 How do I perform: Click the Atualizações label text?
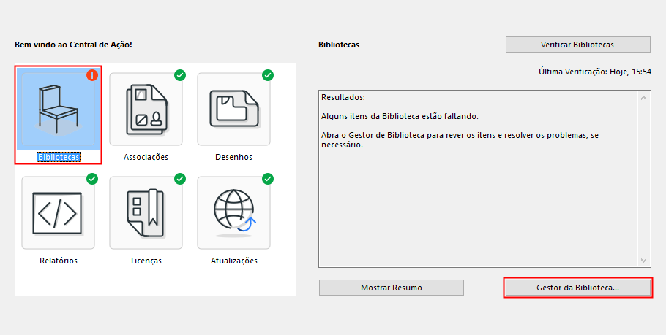point(234,261)
